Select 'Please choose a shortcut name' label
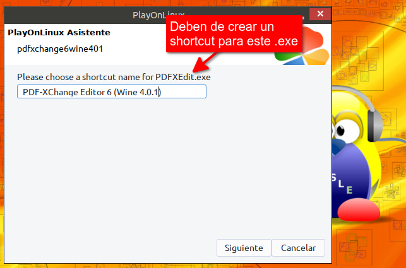Screen dimensions: 406x268 click(x=114, y=77)
